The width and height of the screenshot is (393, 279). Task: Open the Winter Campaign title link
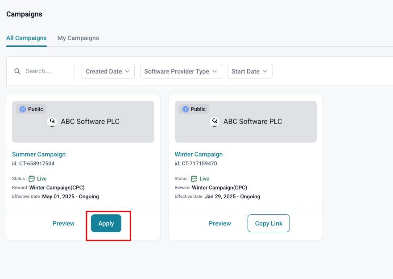199,154
